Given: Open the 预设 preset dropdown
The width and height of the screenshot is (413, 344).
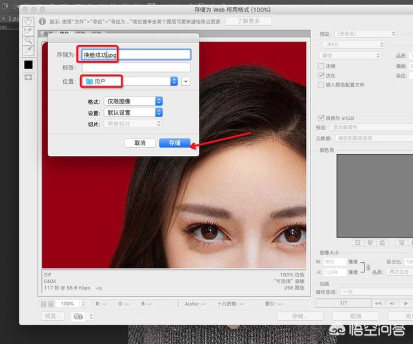Looking at the screenshot, I should (x=366, y=34).
